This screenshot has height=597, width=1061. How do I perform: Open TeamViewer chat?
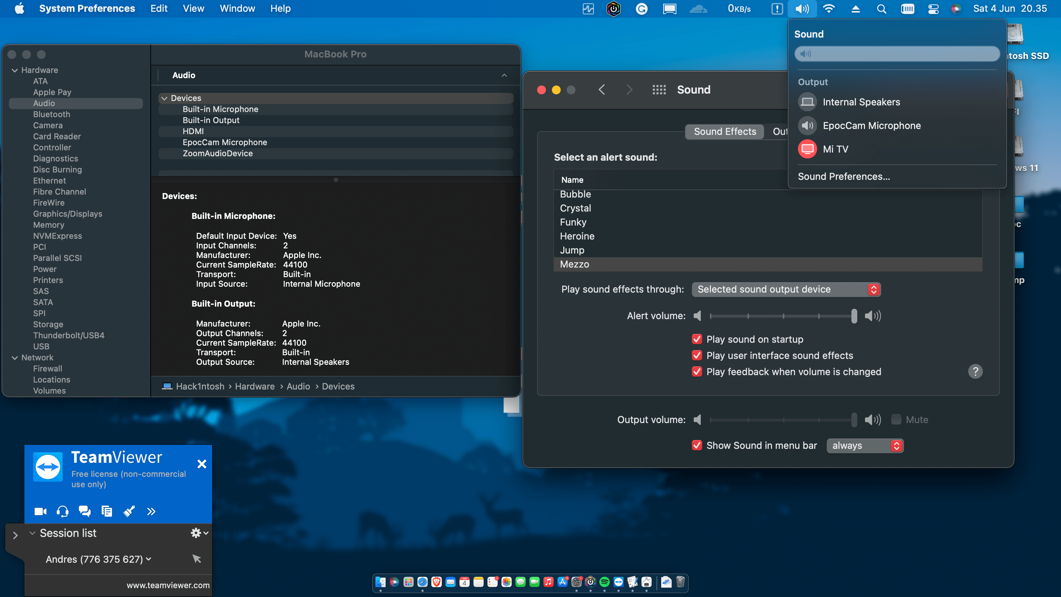pos(85,511)
